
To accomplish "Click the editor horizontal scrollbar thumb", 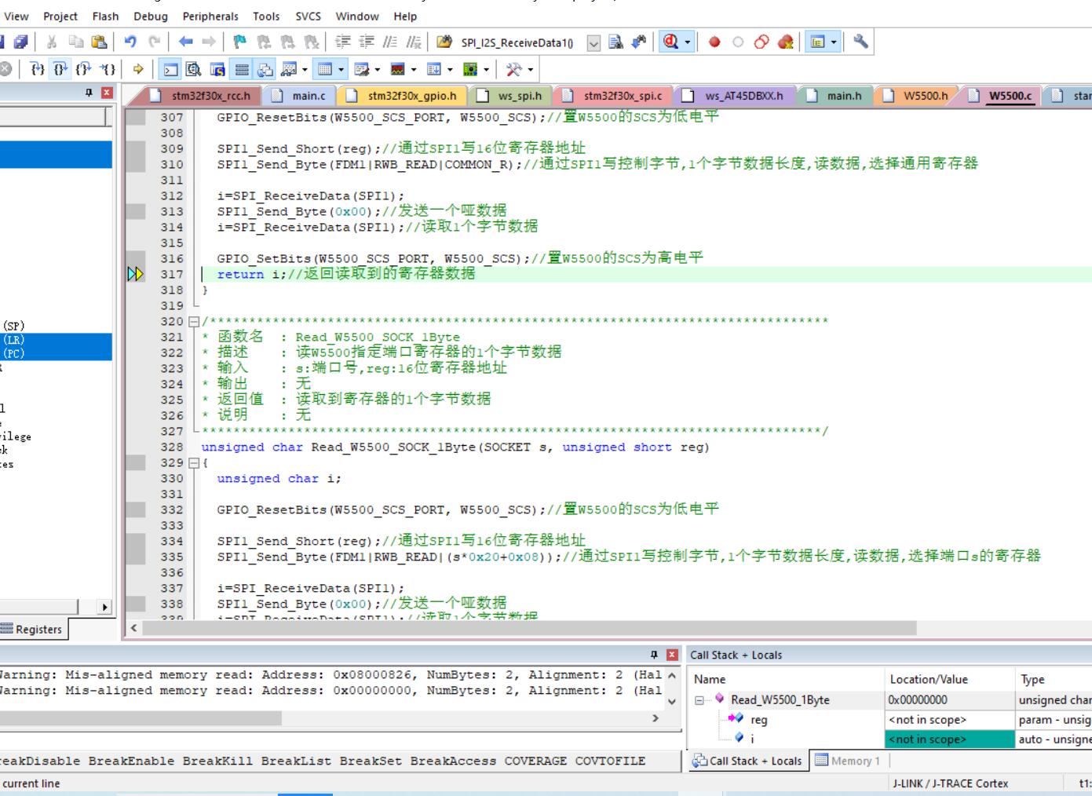I will pos(530,628).
